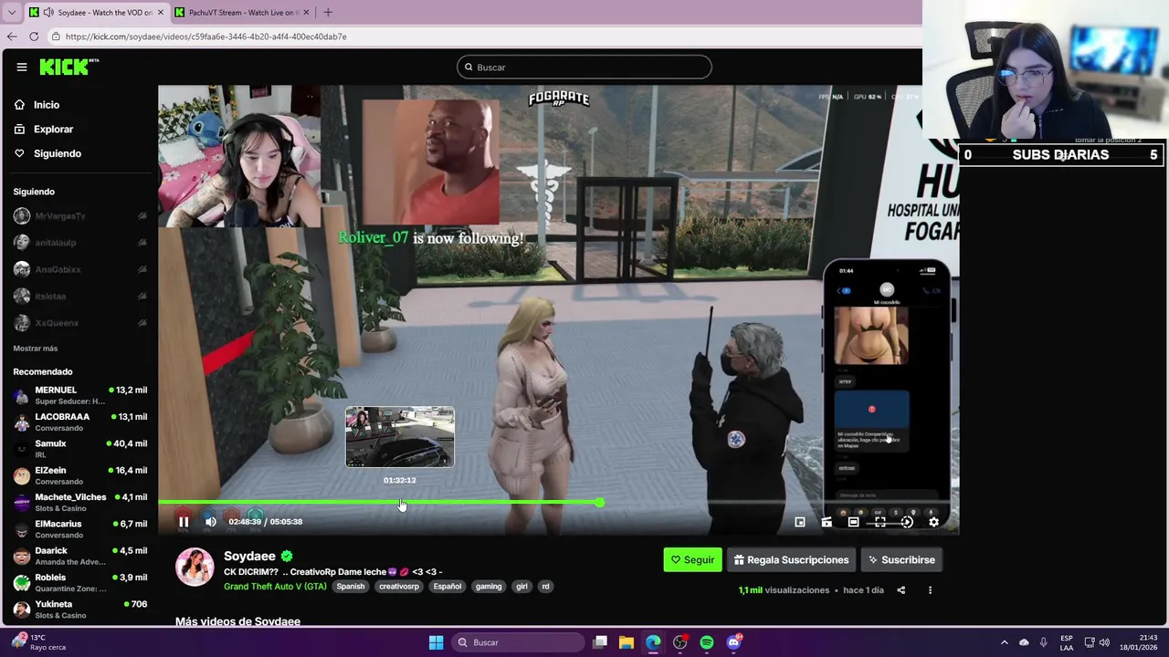Open the Más videos de Soydaee section heading

tap(237, 621)
